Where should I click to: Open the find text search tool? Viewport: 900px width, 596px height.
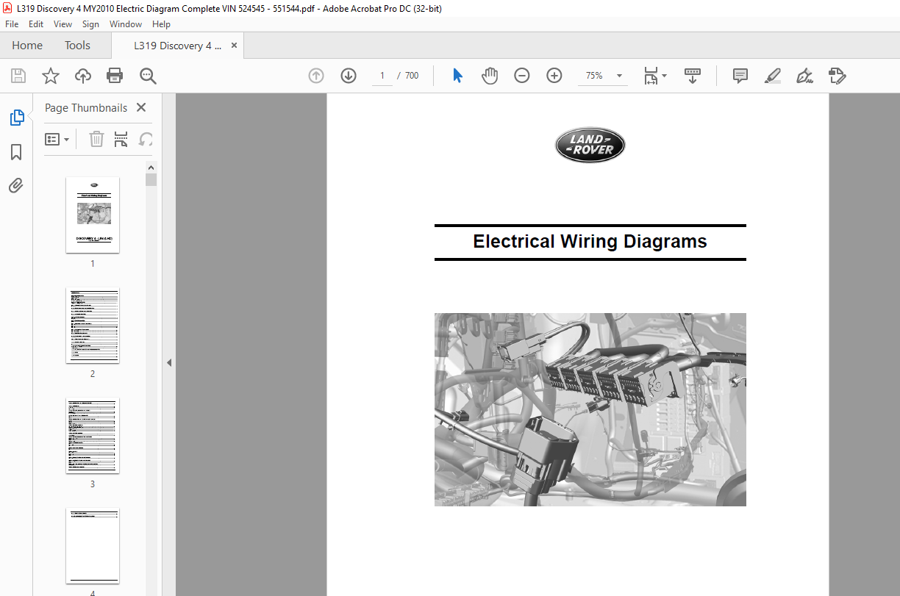(x=148, y=76)
